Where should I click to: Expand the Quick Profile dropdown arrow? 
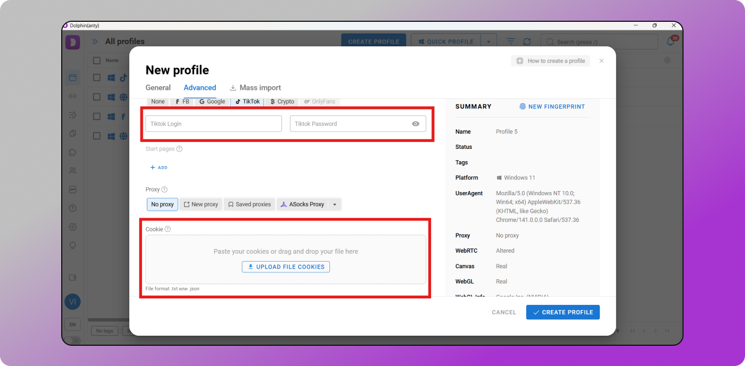(489, 41)
